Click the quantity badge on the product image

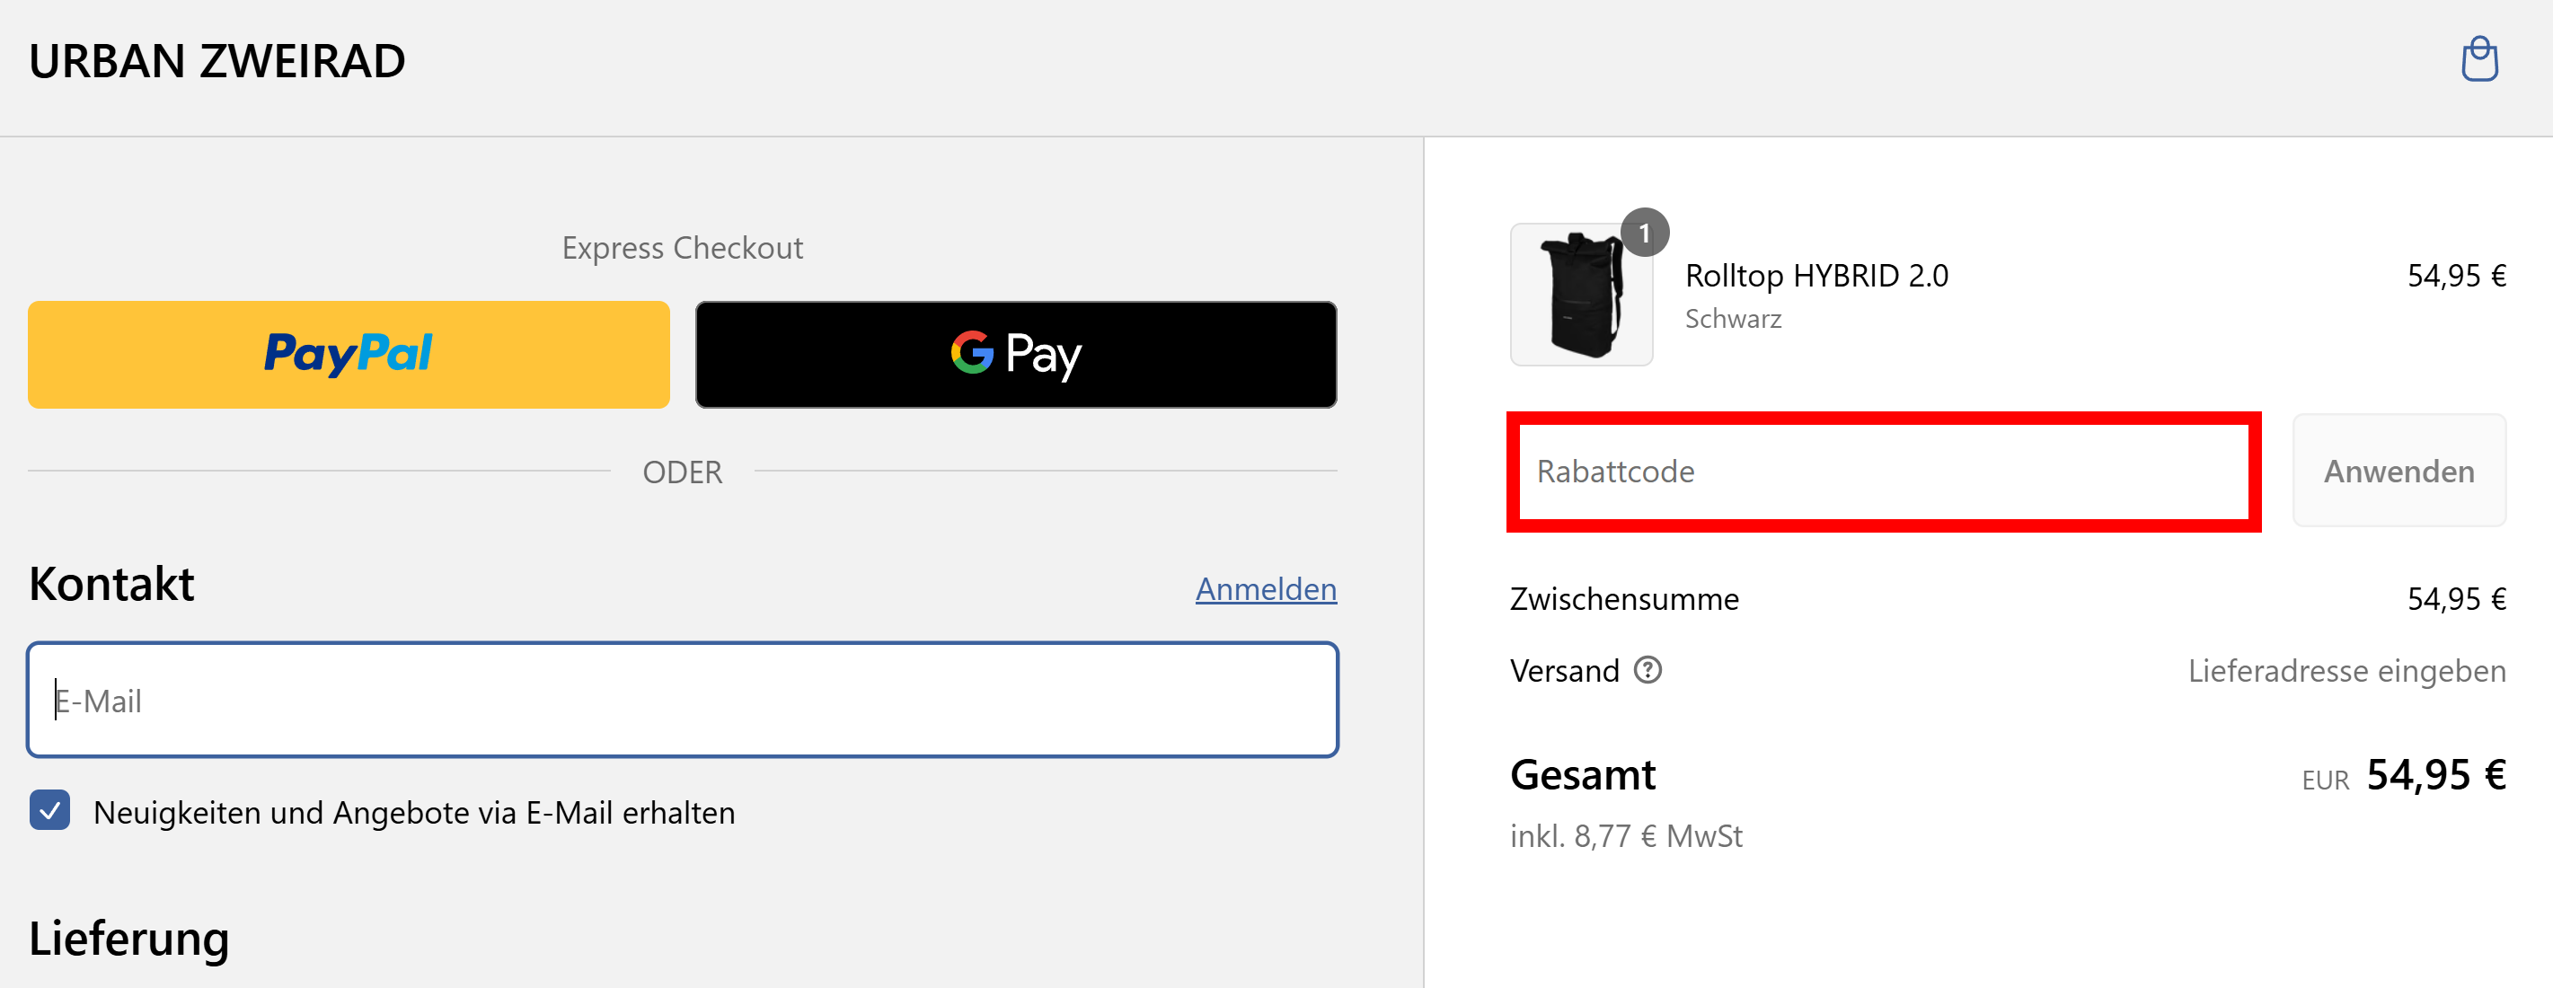pyautogui.click(x=1644, y=233)
